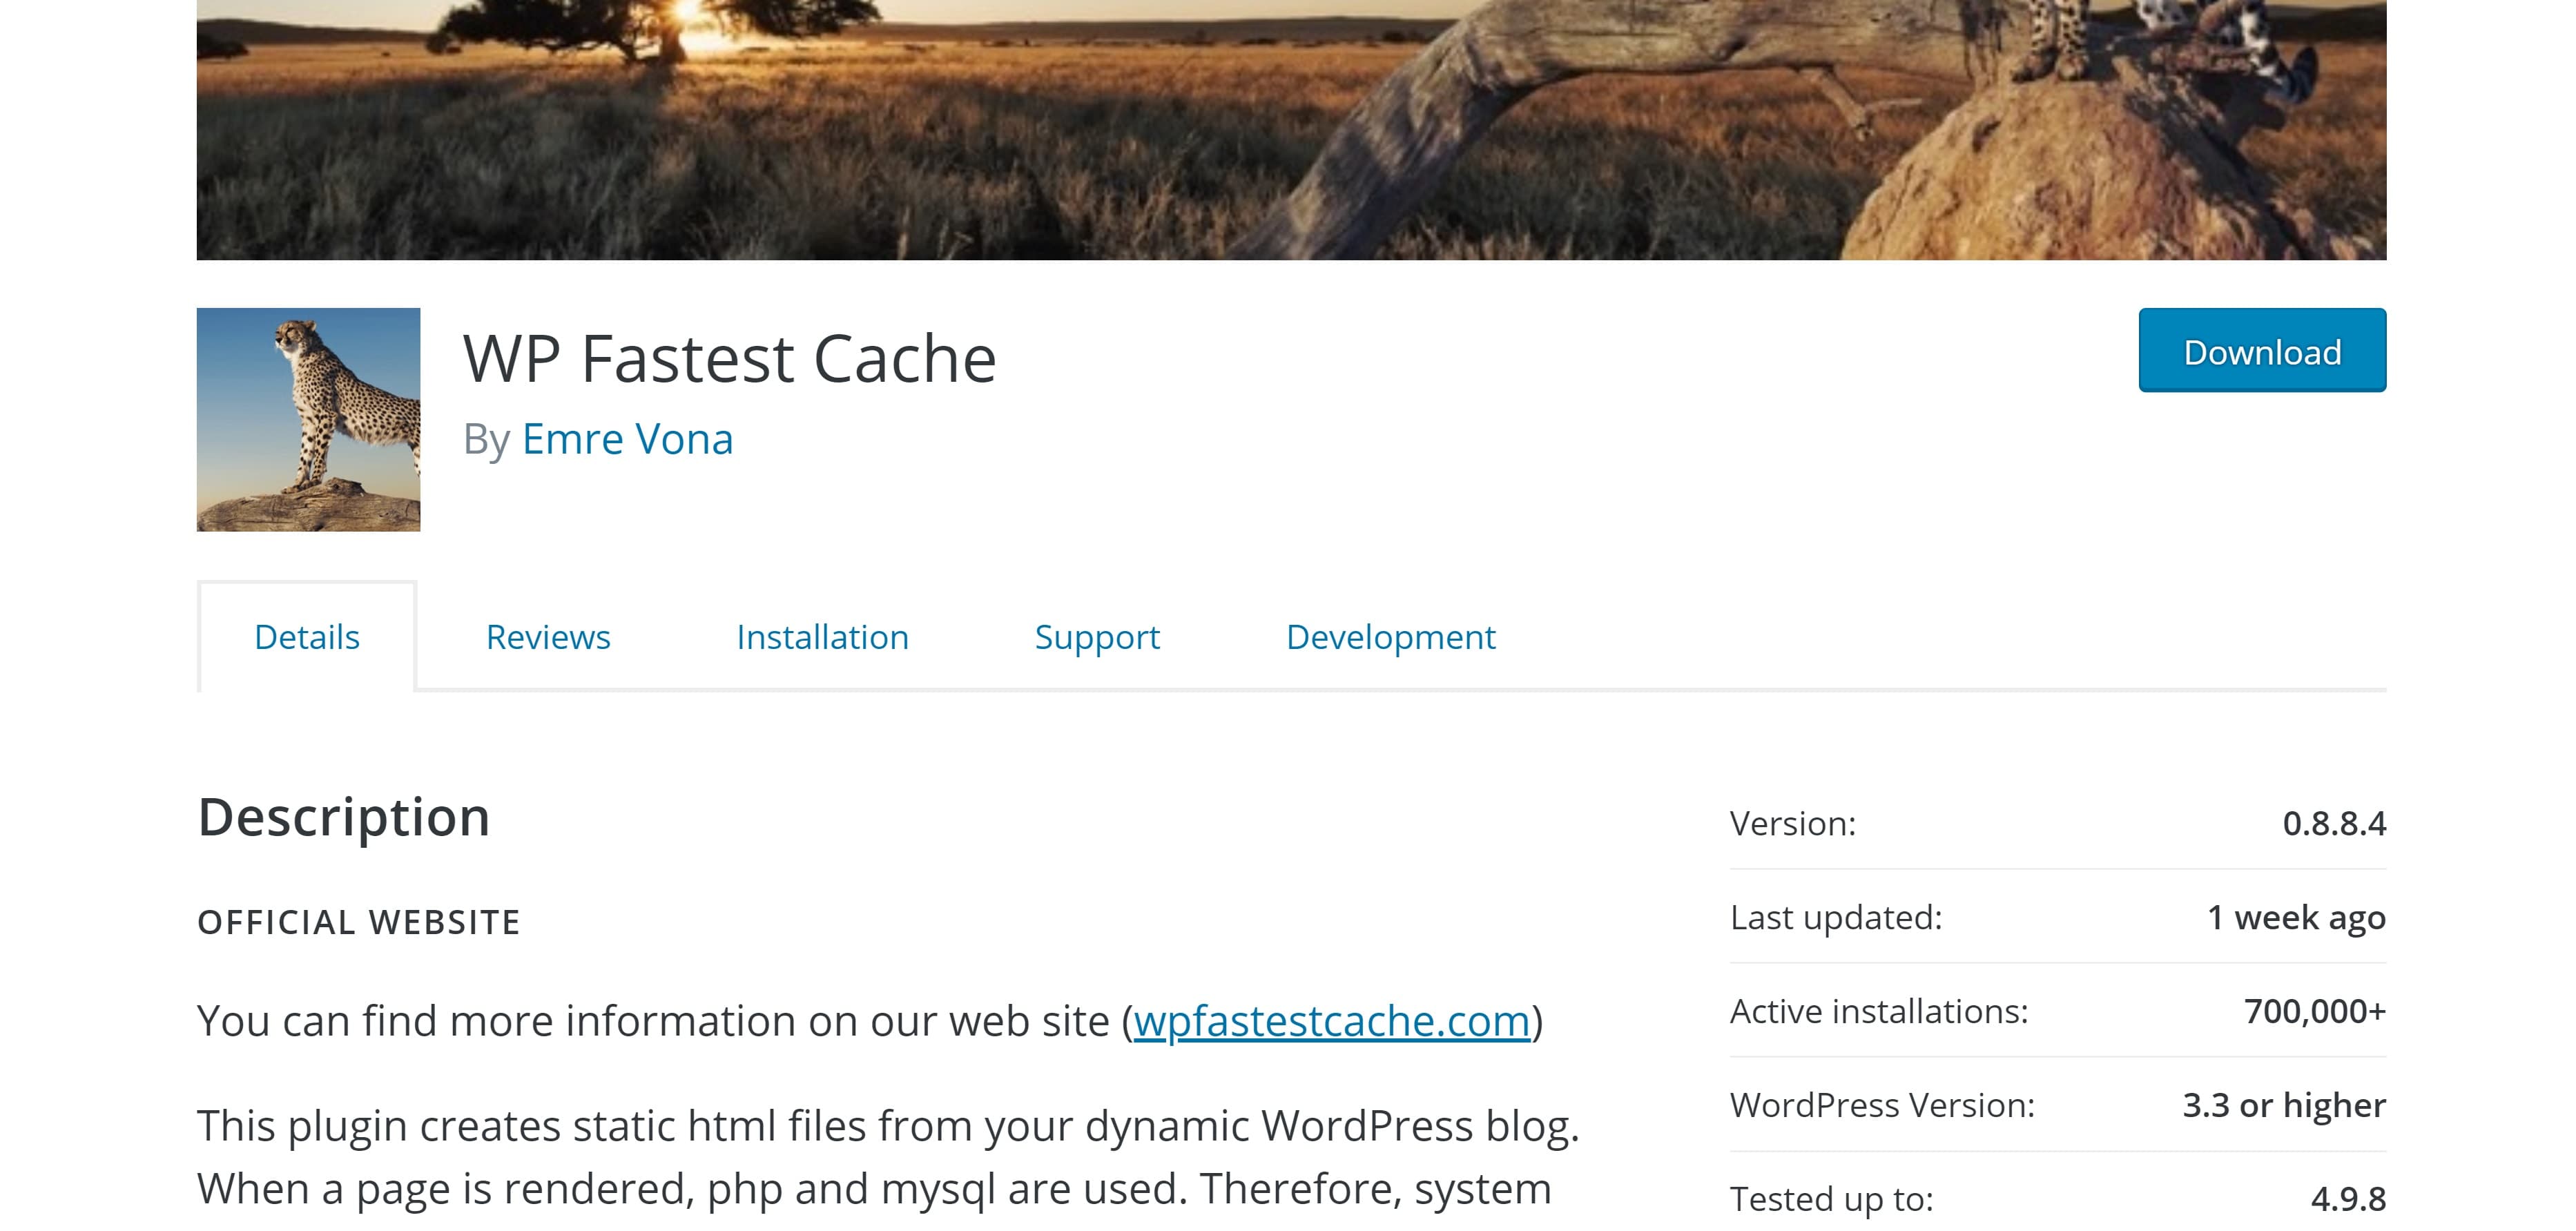Click the 700,000+ active installations value
Viewport: 2576px width, 1231px height.
2315,1012
